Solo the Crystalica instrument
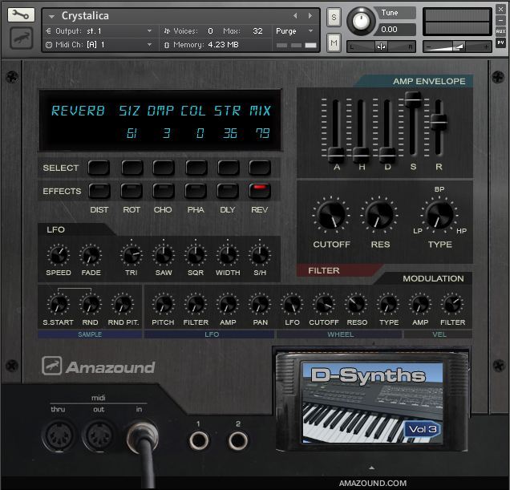This screenshot has height=490, width=510. [x=334, y=17]
